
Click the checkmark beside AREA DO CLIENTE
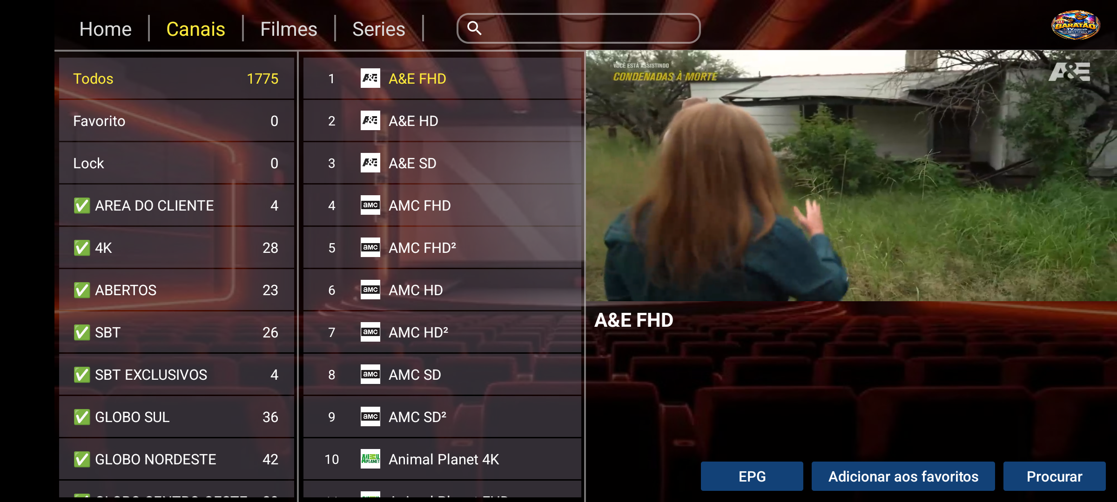click(x=81, y=205)
